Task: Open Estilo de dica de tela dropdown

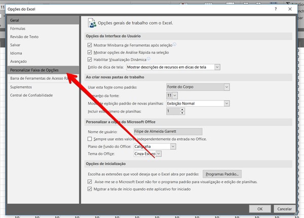Action: click(217, 67)
